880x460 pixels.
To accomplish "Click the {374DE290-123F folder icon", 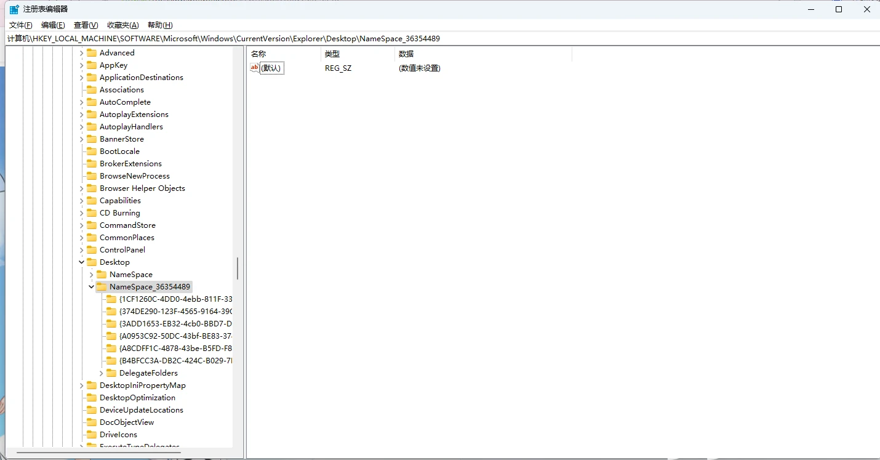I will tap(111, 312).
